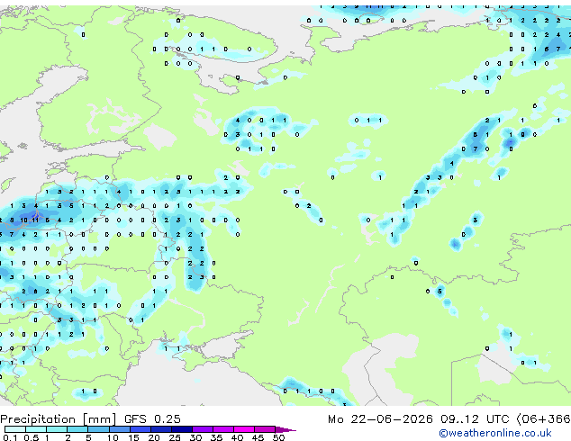Image resolution: width=571 pixels, height=441 pixels.
Task: Click the '15' legend scale label
Action: 133,437
